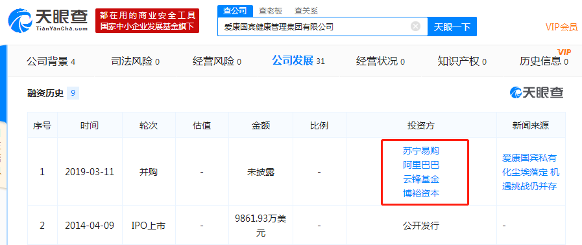Click the 金额 column header
This screenshot has width=582, height=245.
261,125
